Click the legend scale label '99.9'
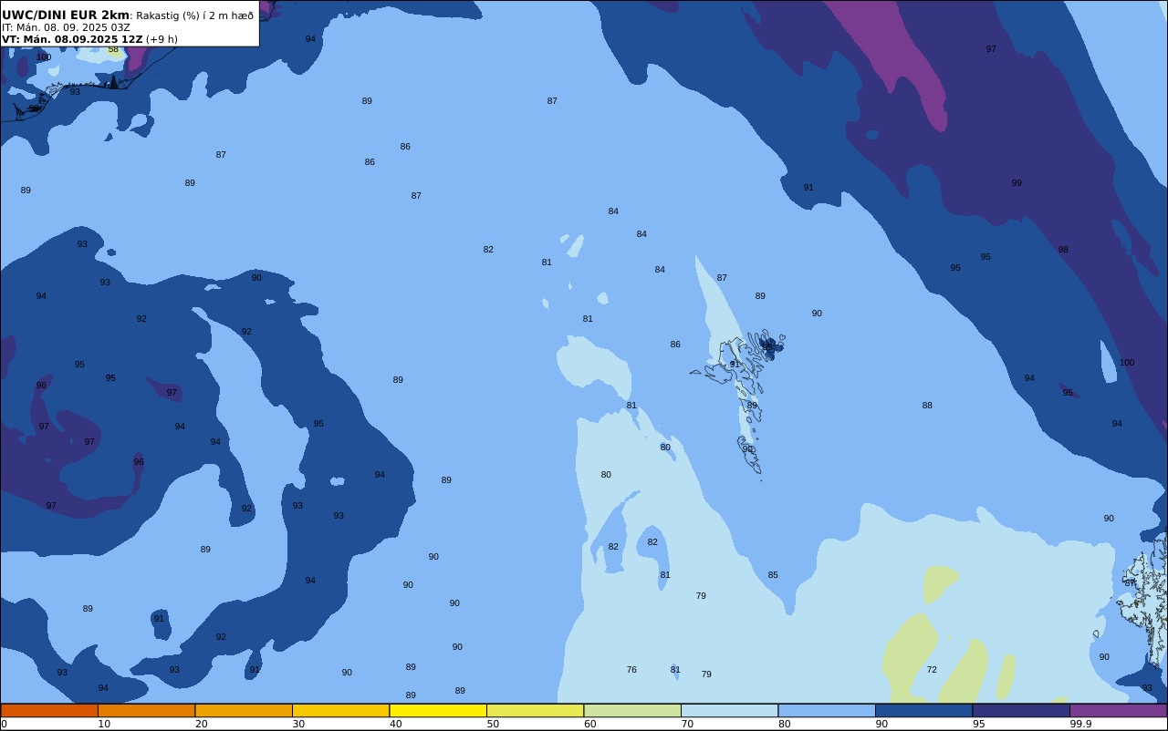The width and height of the screenshot is (1168, 731). point(1080,724)
